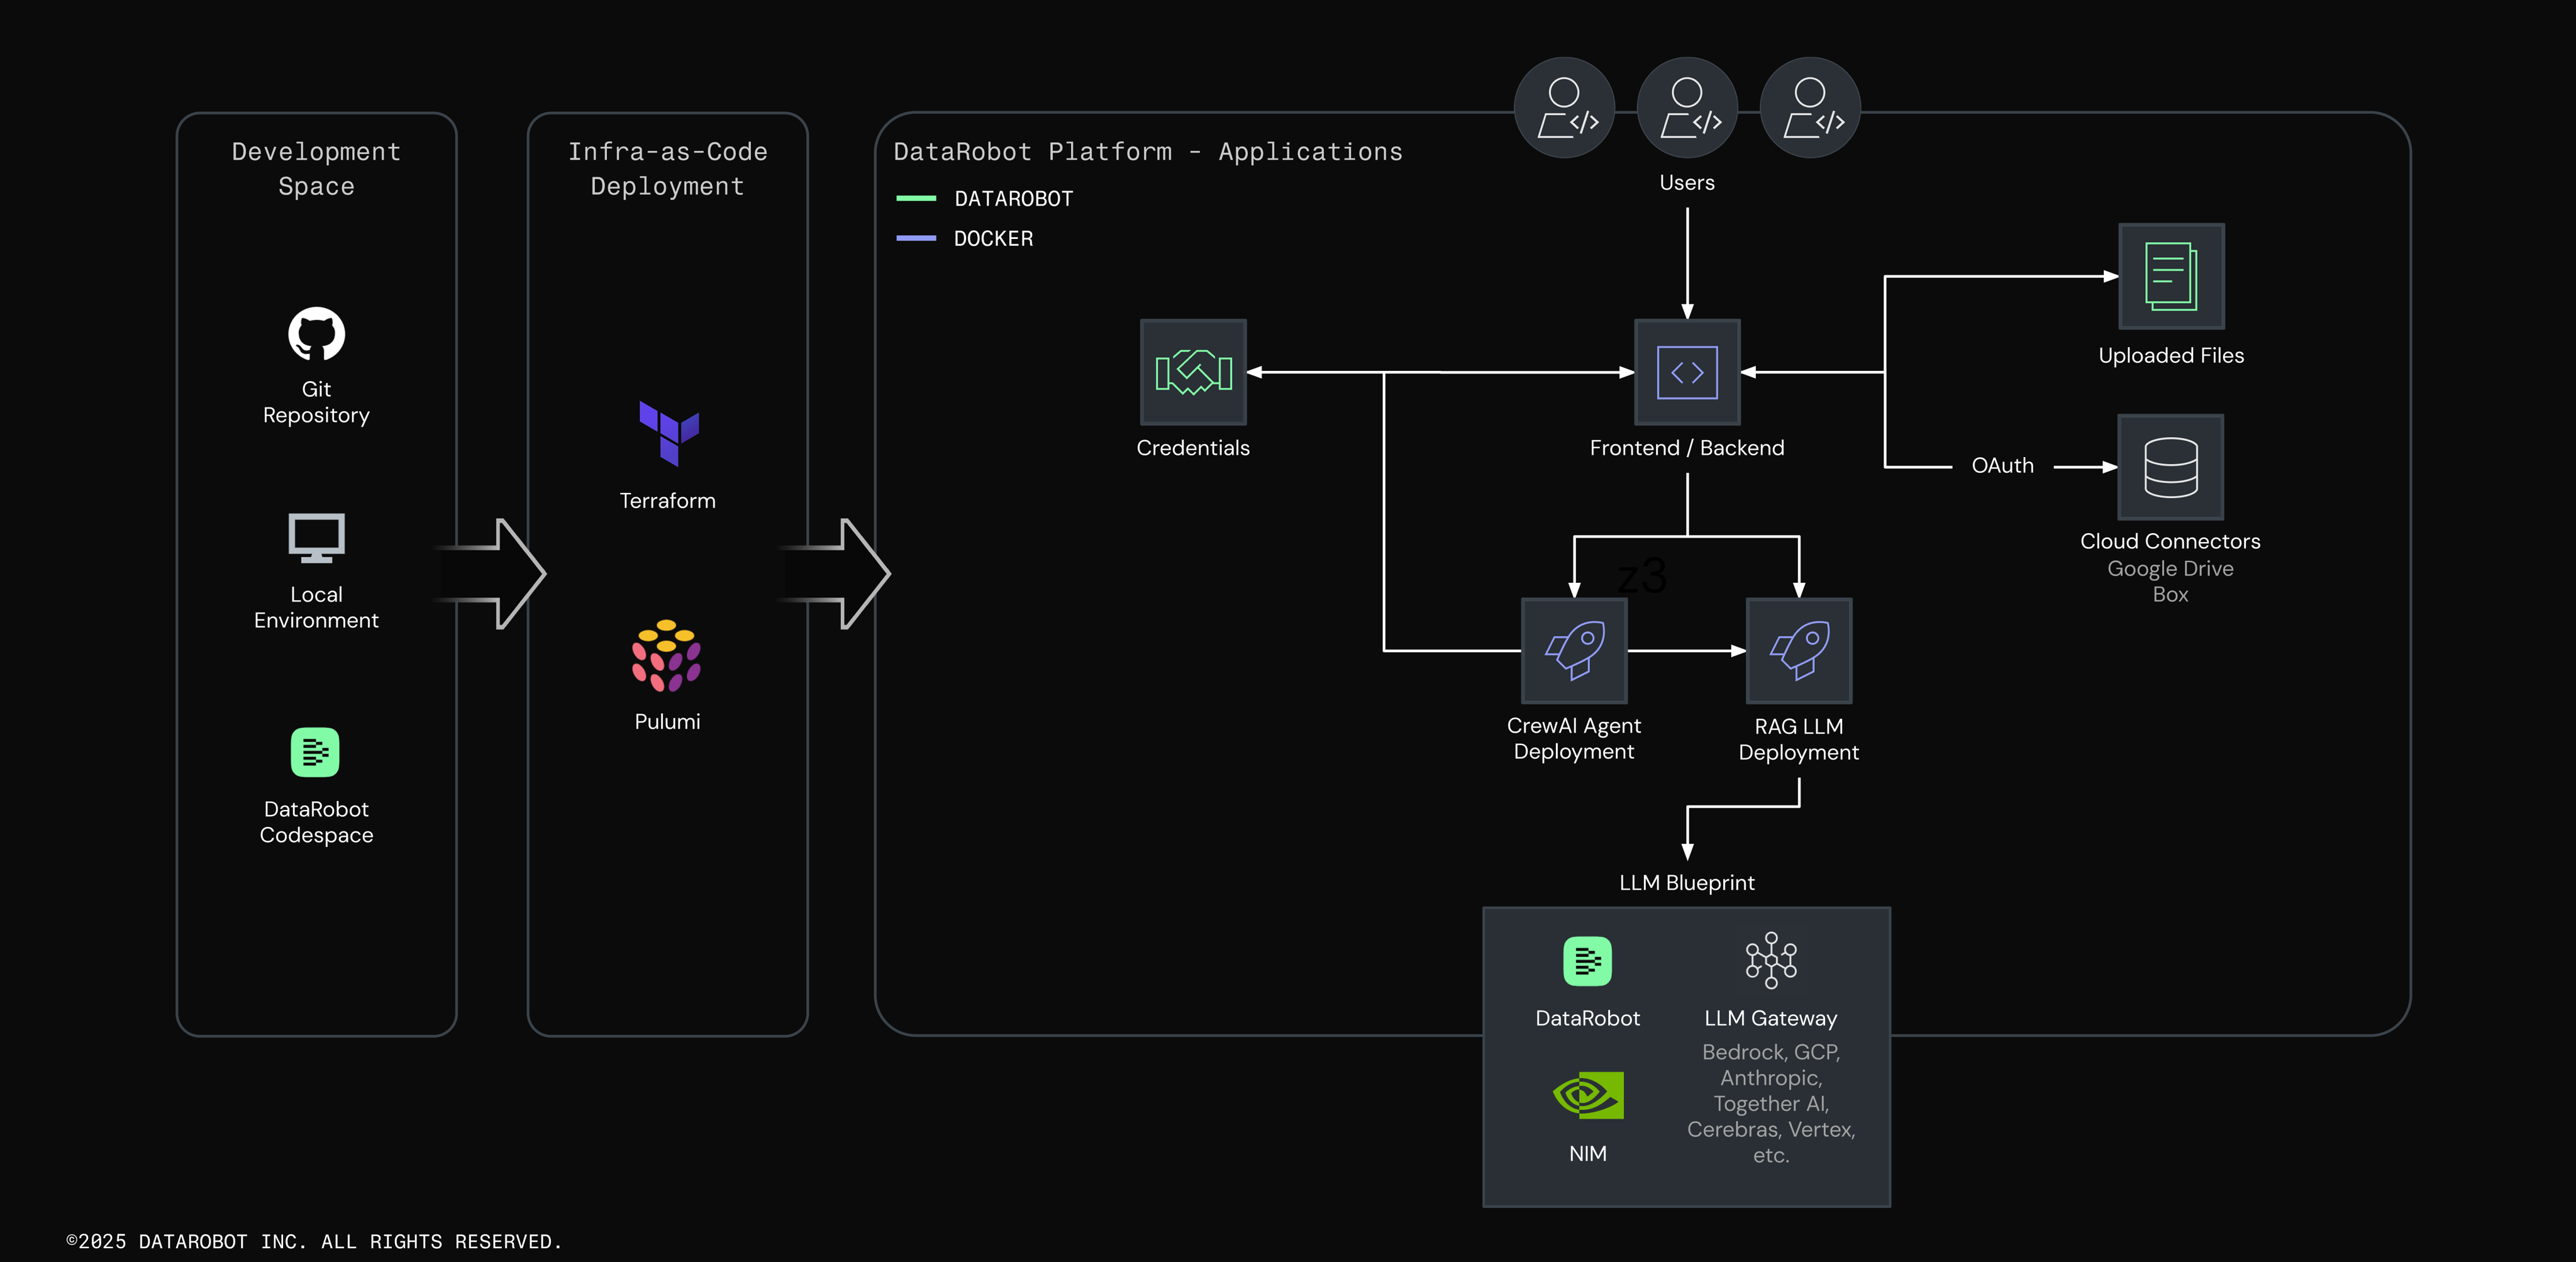
Task: Click the Git Repository GitHub icon
Action: (x=316, y=334)
